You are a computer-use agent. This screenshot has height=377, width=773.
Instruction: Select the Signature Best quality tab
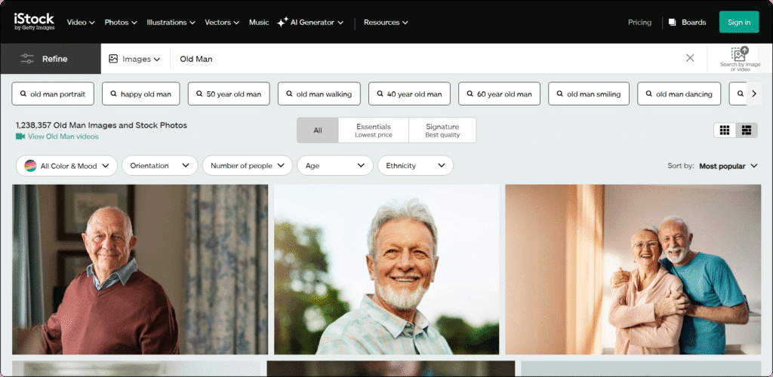click(442, 130)
